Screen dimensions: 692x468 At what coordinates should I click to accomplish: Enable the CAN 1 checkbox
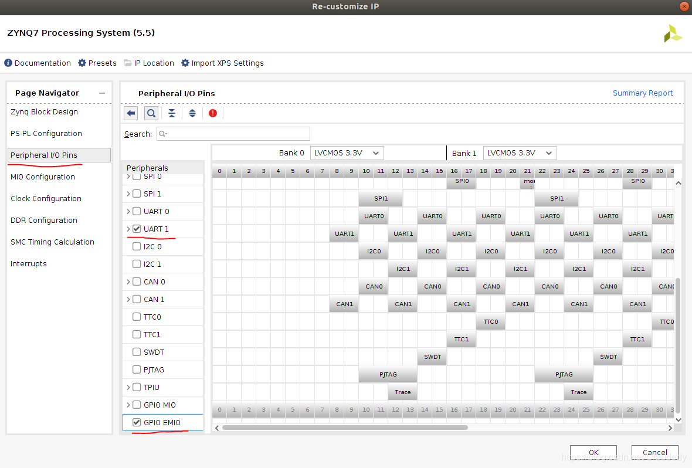[137, 299]
